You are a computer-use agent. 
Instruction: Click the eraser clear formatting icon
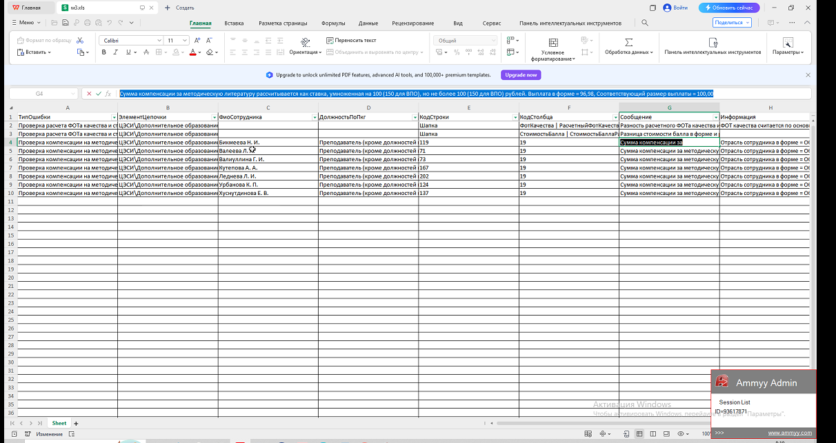pos(209,52)
